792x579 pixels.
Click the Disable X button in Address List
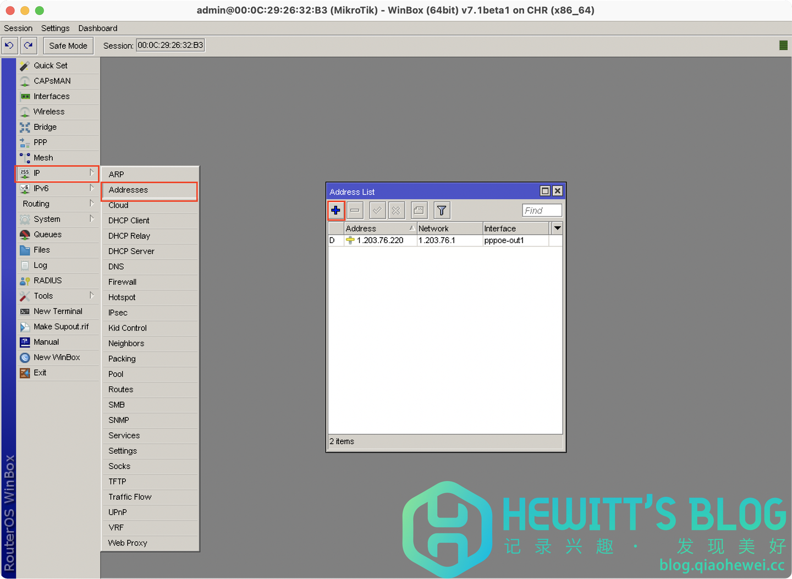pos(396,210)
